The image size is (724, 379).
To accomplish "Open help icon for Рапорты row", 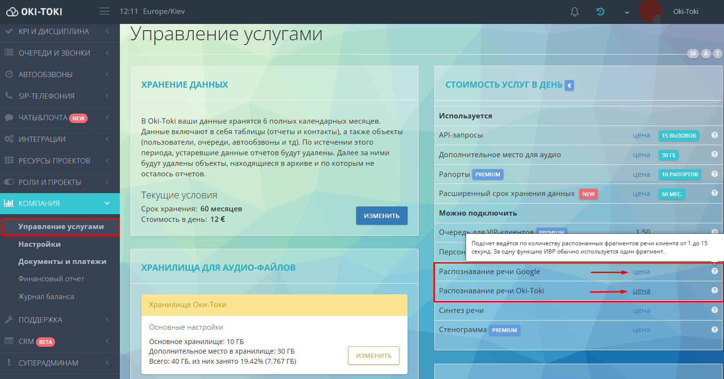I will click(714, 174).
